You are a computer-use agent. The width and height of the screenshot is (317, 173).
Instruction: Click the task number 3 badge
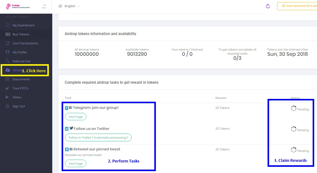click(67, 149)
